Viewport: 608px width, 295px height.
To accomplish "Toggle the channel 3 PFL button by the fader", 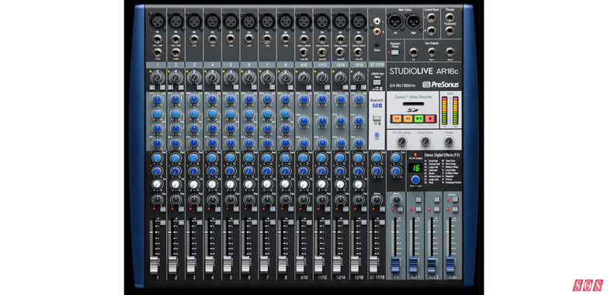I will [200, 223].
